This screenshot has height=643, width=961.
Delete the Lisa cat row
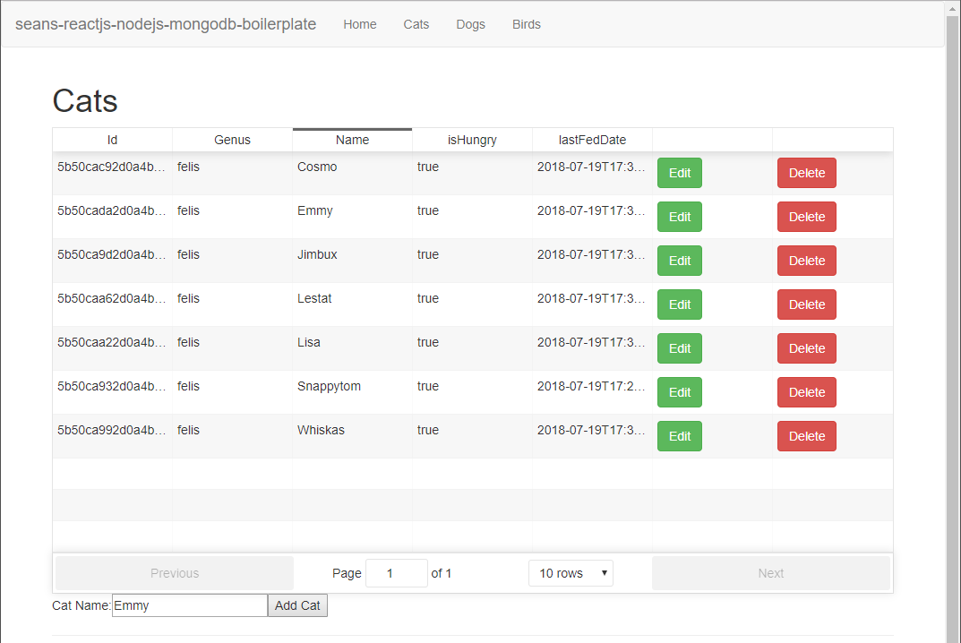807,348
